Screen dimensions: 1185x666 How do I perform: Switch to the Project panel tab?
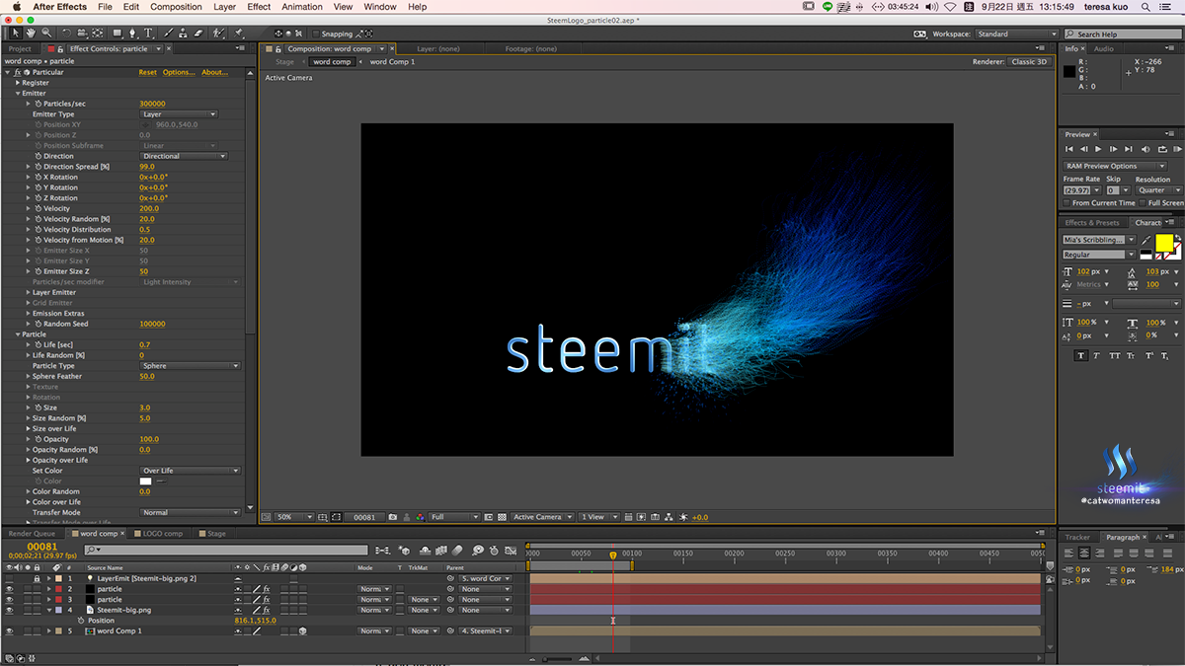click(x=20, y=48)
